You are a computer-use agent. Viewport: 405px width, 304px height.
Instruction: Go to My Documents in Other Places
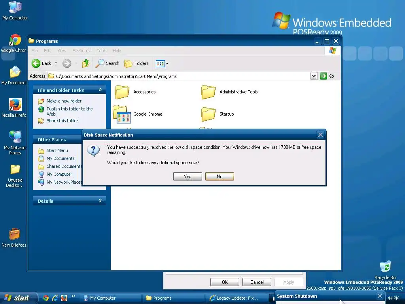point(61,158)
